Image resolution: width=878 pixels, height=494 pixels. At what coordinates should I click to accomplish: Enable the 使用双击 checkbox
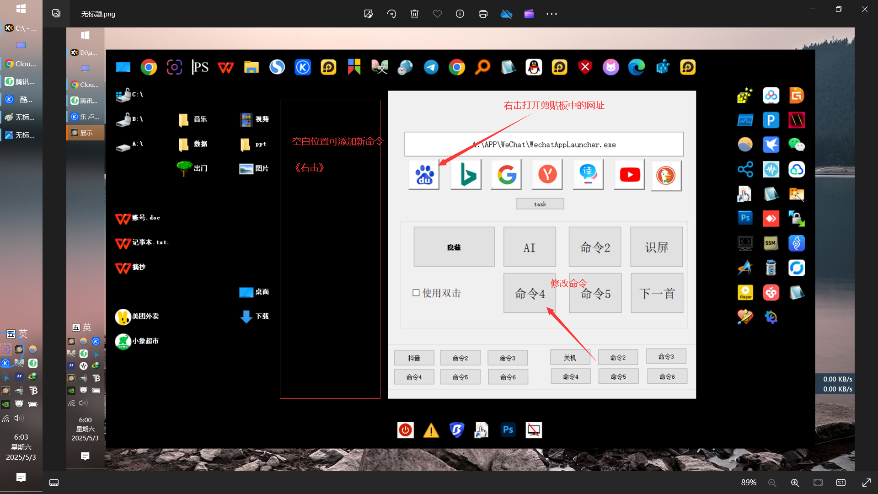coord(416,292)
